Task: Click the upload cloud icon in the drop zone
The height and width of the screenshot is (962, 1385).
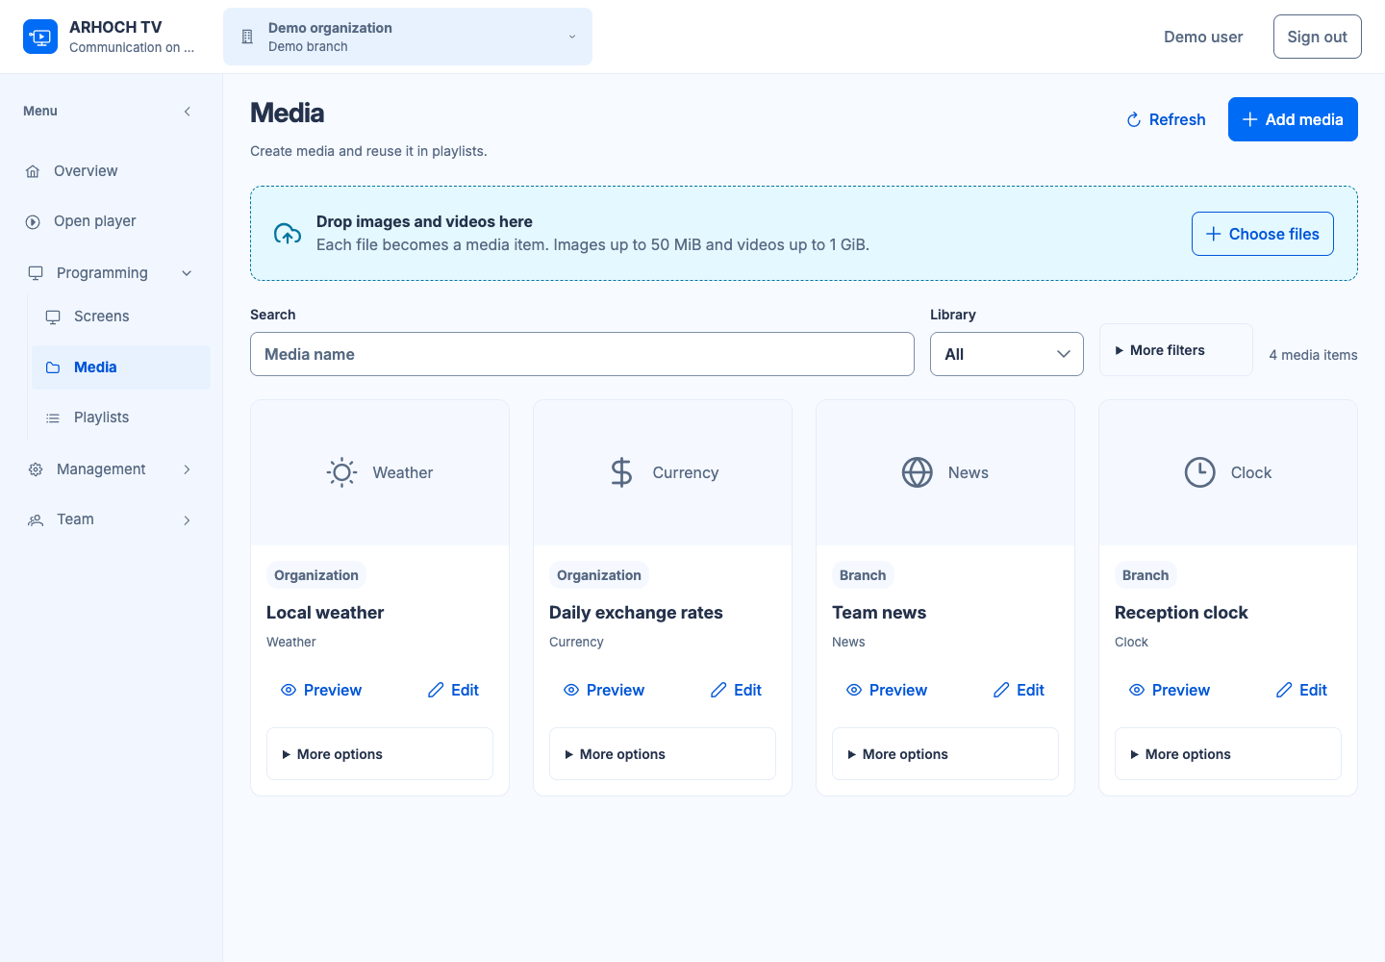Action: point(288,234)
